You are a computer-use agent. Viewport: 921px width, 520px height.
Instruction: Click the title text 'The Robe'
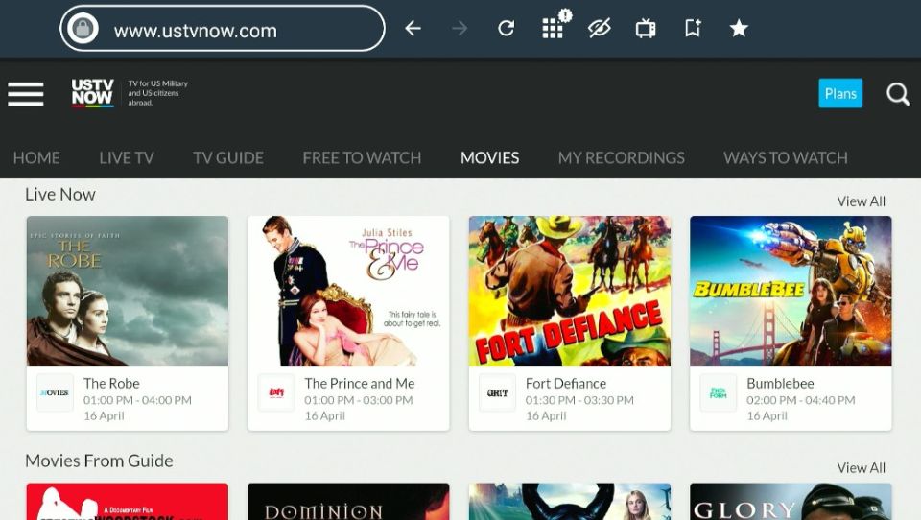111,383
